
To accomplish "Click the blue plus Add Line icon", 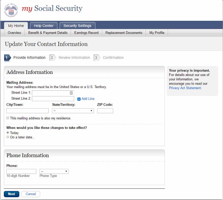I will tap(79, 99).
